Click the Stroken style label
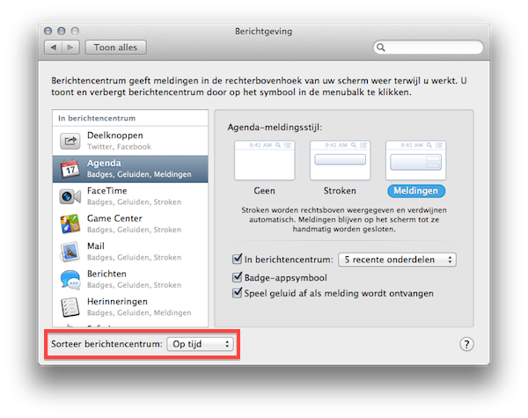Viewport: 528px width, 418px height. point(340,191)
